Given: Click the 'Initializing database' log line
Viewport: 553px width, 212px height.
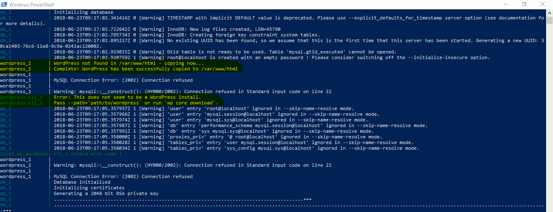Looking at the screenshot, I should pyautogui.click(x=83, y=12).
